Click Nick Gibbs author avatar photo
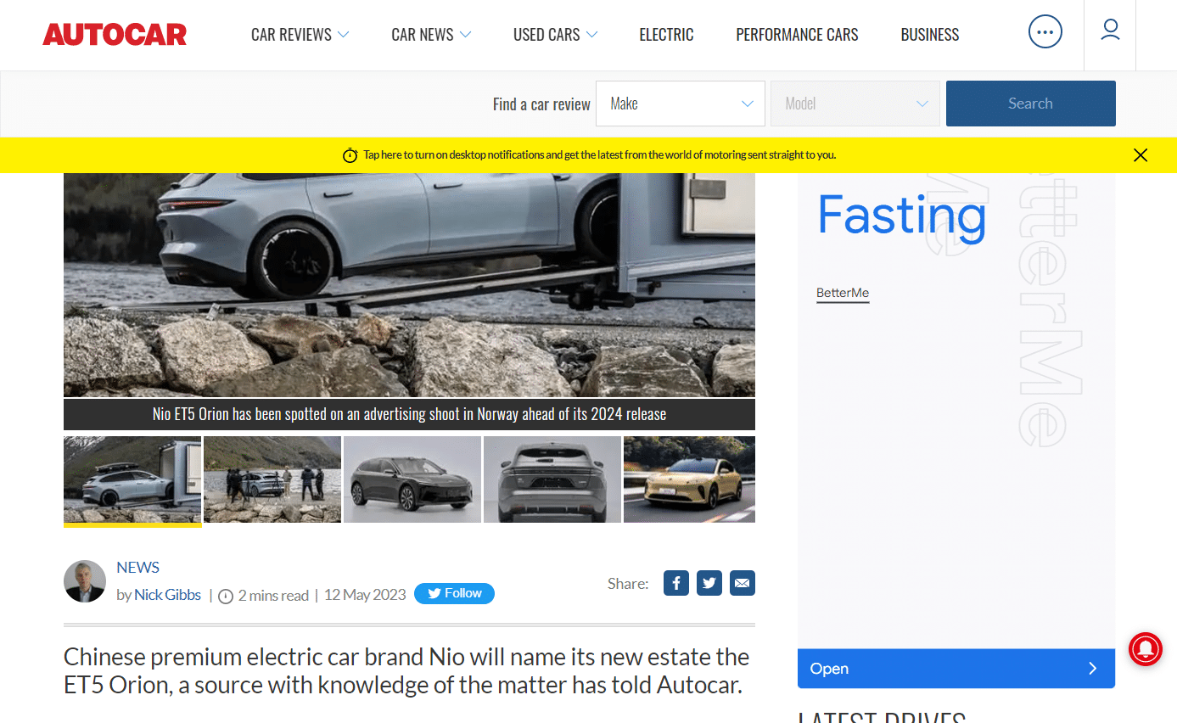Screen dimensions: 1177x723 [85, 581]
